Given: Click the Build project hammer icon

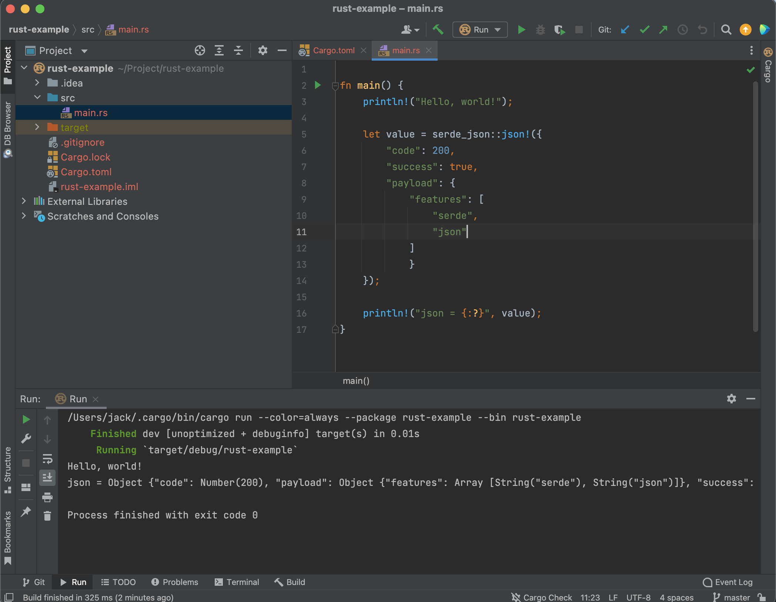Looking at the screenshot, I should (x=438, y=30).
